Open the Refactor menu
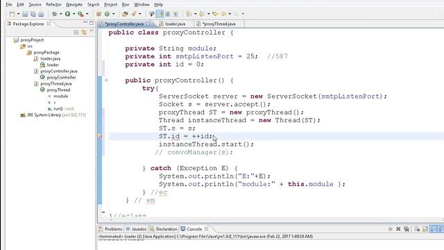 pos(53,5)
